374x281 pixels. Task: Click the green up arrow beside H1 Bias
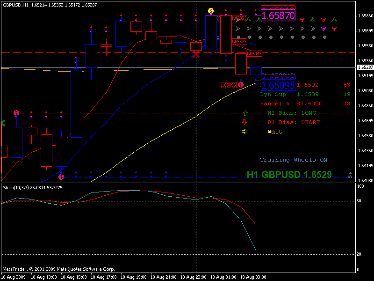tap(245, 113)
